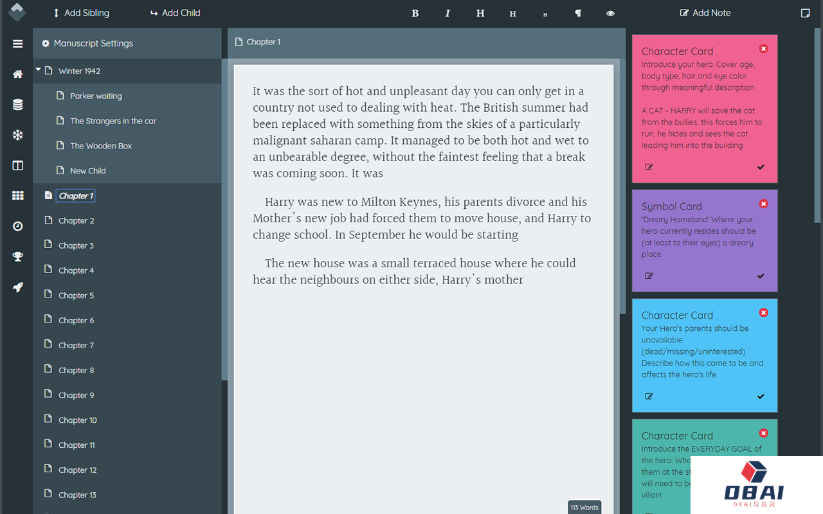Click the Add Note button
Screen dimensions: 823x514
(x=705, y=13)
